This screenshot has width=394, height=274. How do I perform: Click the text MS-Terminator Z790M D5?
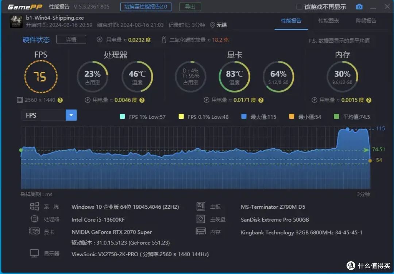273,207
